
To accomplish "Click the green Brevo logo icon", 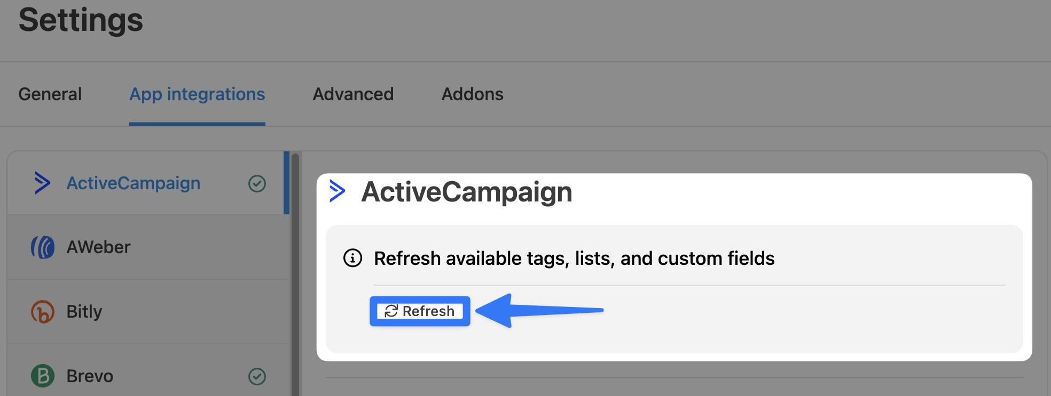I will click(x=43, y=376).
